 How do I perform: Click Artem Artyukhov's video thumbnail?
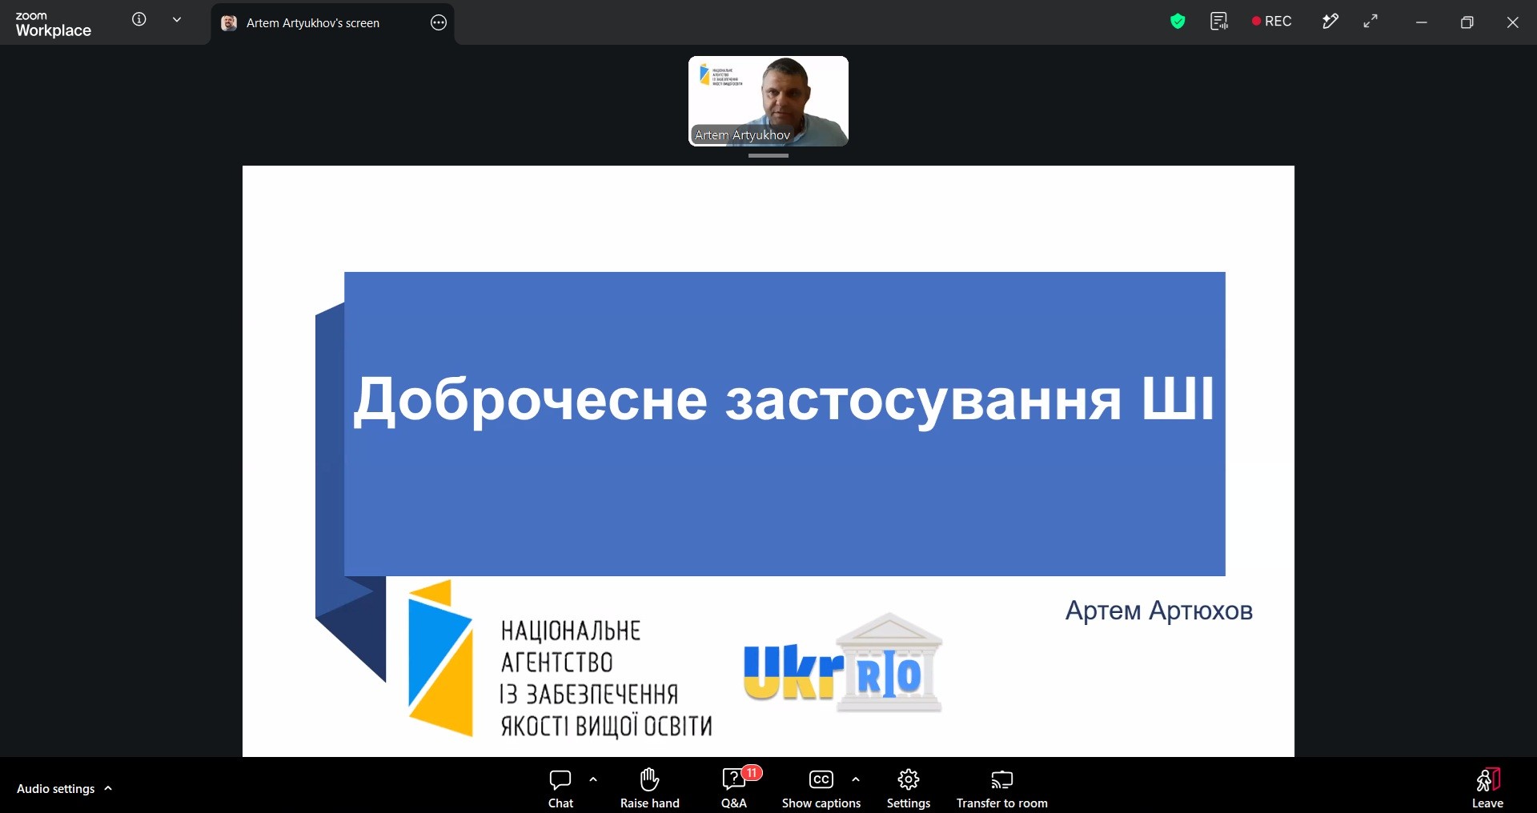[x=768, y=101]
